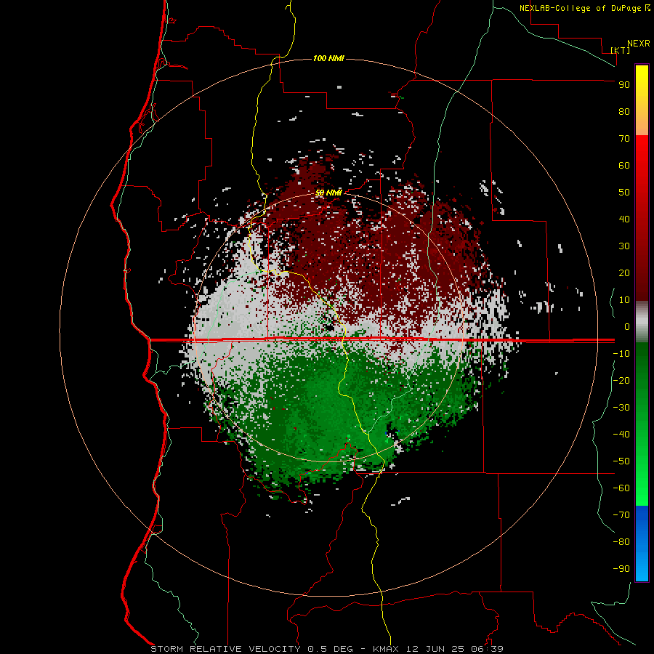Image resolution: width=654 pixels, height=654 pixels.
Task: Click the -60 value on velocity scale
Action: [621, 488]
